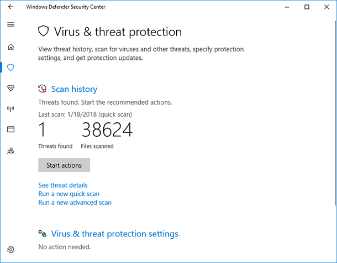This screenshot has height=263, width=337.
Task: Open the Scan history heading link
Action: click(x=74, y=89)
